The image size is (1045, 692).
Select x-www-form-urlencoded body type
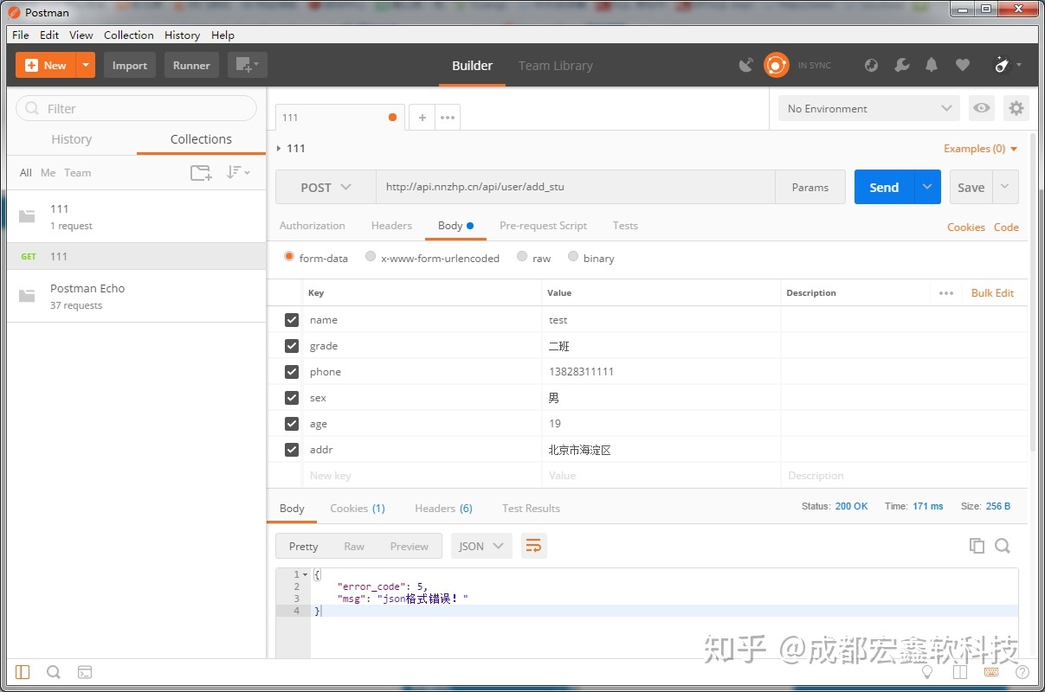pyautogui.click(x=371, y=257)
